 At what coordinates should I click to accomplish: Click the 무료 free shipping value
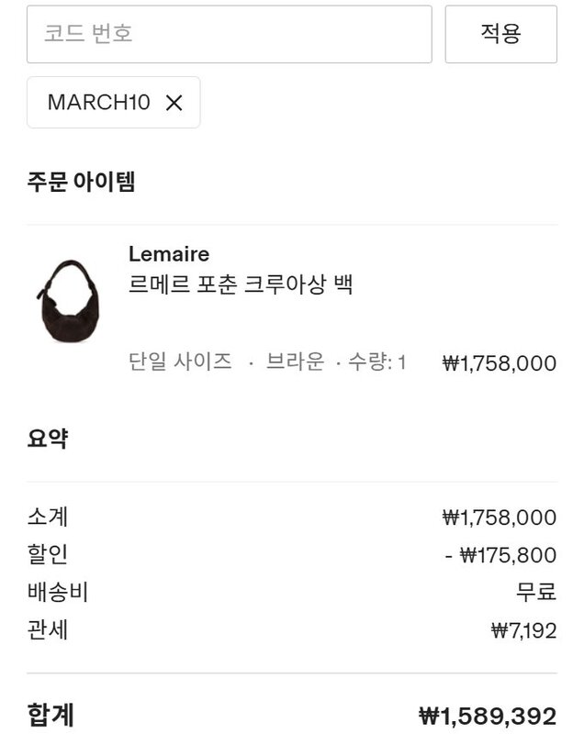tap(536, 593)
